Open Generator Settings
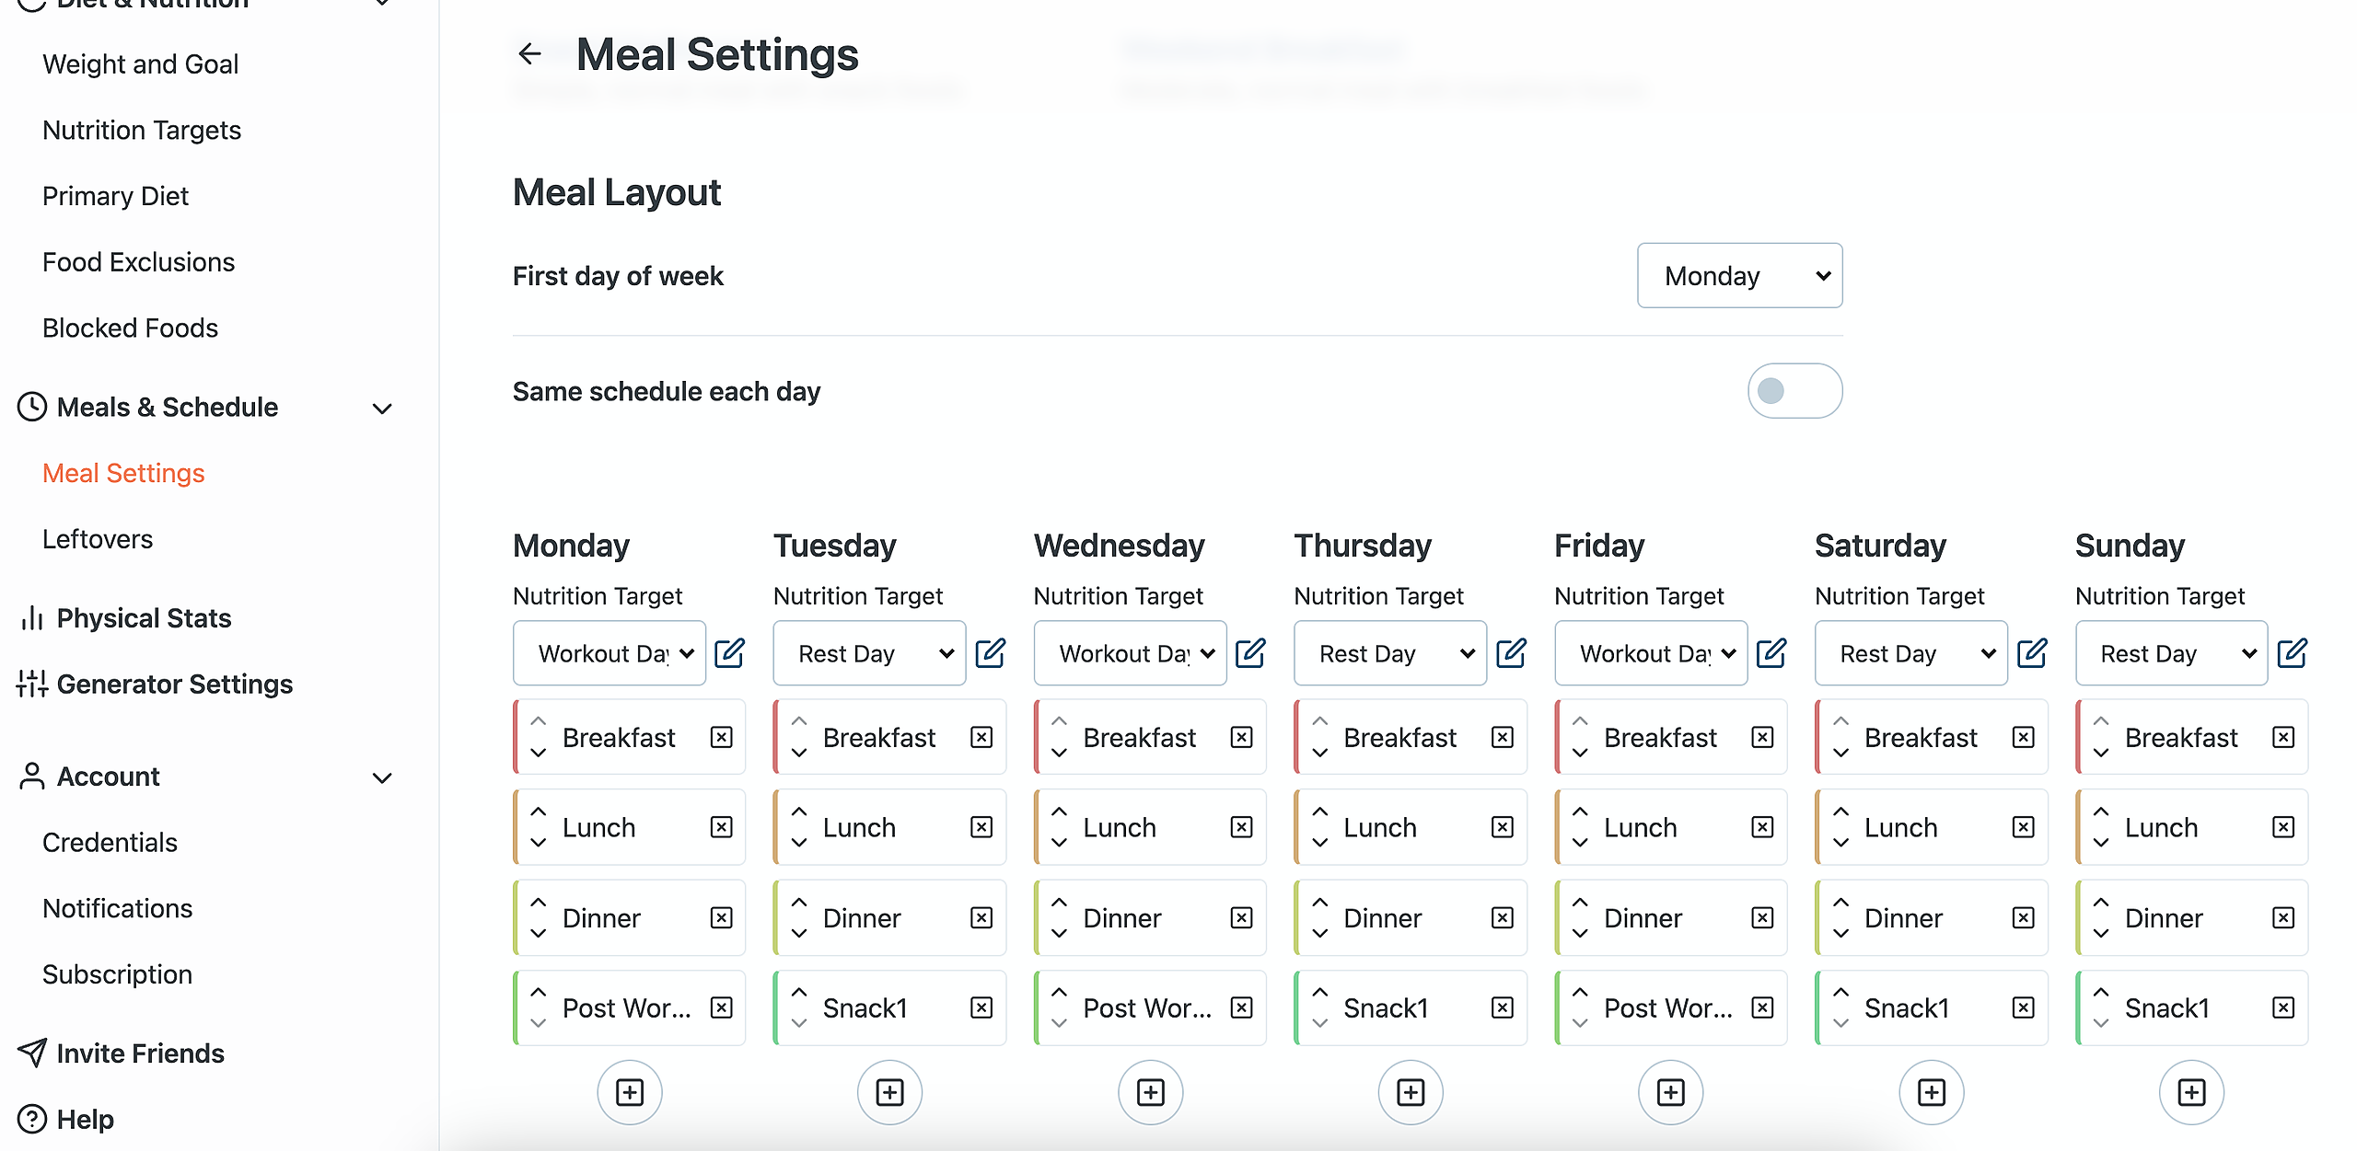Viewport: 2357px width, 1151px height. (174, 685)
